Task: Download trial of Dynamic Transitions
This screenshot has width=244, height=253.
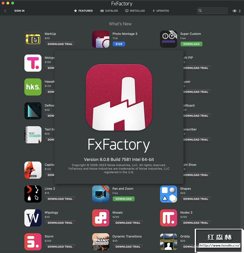Action: 128,247
